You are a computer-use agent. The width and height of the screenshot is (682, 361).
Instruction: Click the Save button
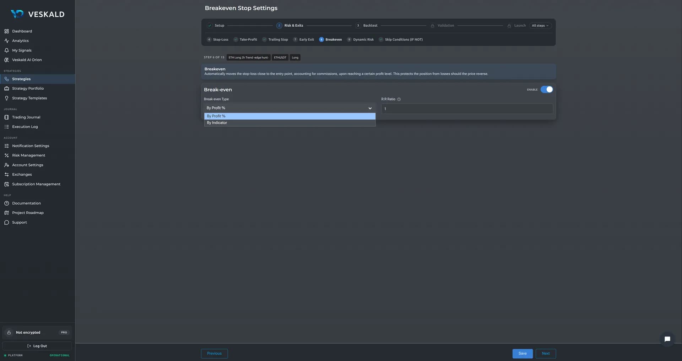coord(522,354)
